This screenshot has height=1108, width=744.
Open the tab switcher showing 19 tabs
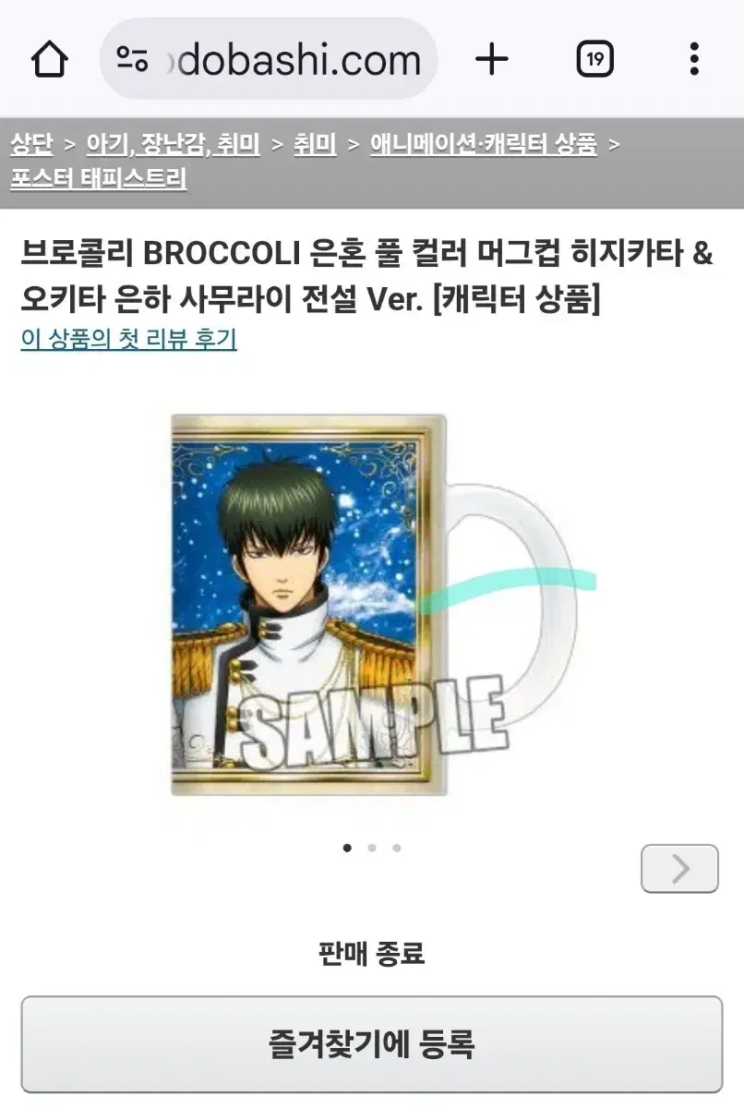pyautogui.click(x=595, y=60)
